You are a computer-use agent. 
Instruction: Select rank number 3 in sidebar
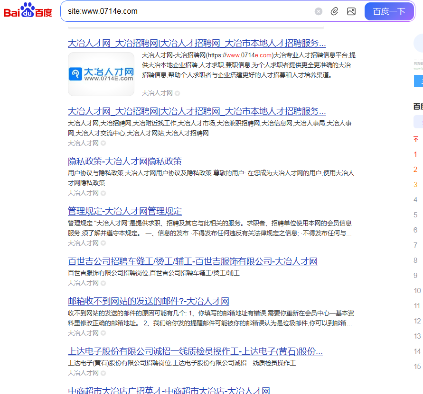click(x=415, y=184)
